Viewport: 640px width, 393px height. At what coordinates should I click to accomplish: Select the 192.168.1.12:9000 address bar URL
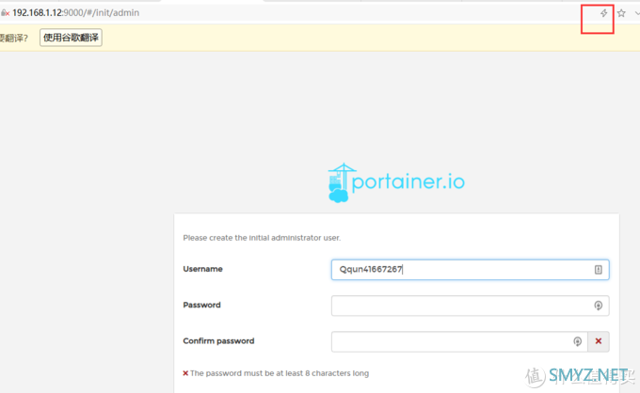coord(75,12)
